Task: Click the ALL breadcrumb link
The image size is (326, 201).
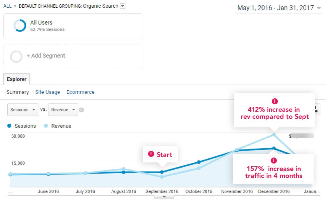Action: (7, 6)
